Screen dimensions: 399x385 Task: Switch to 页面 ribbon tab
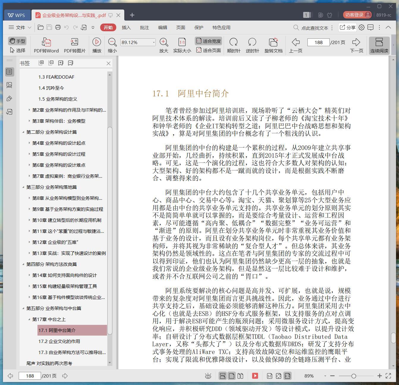pyautogui.click(x=180, y=27)
